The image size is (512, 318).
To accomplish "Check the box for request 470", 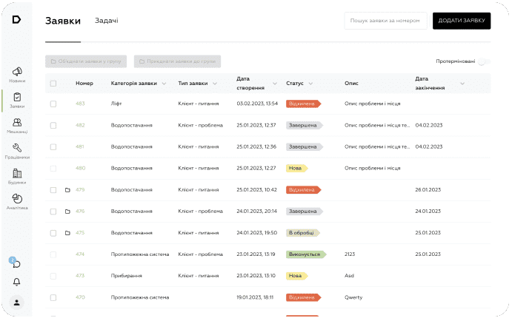I will click(x=53, y=297).
